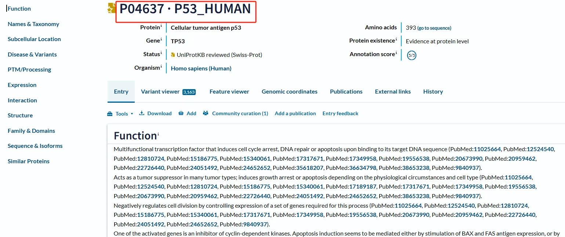Viewport: 565px width, 237px height.
Task: Go to Disease & Variants section
Action: click(32, 54)
